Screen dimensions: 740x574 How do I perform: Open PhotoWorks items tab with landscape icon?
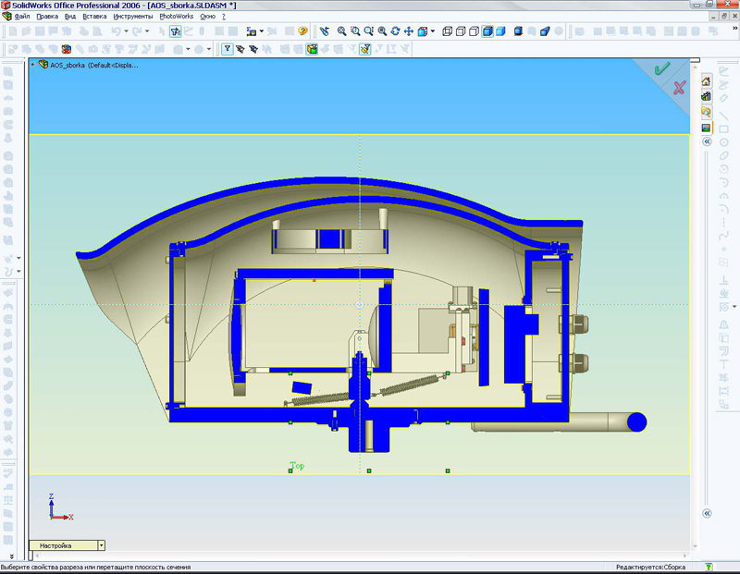706,128
